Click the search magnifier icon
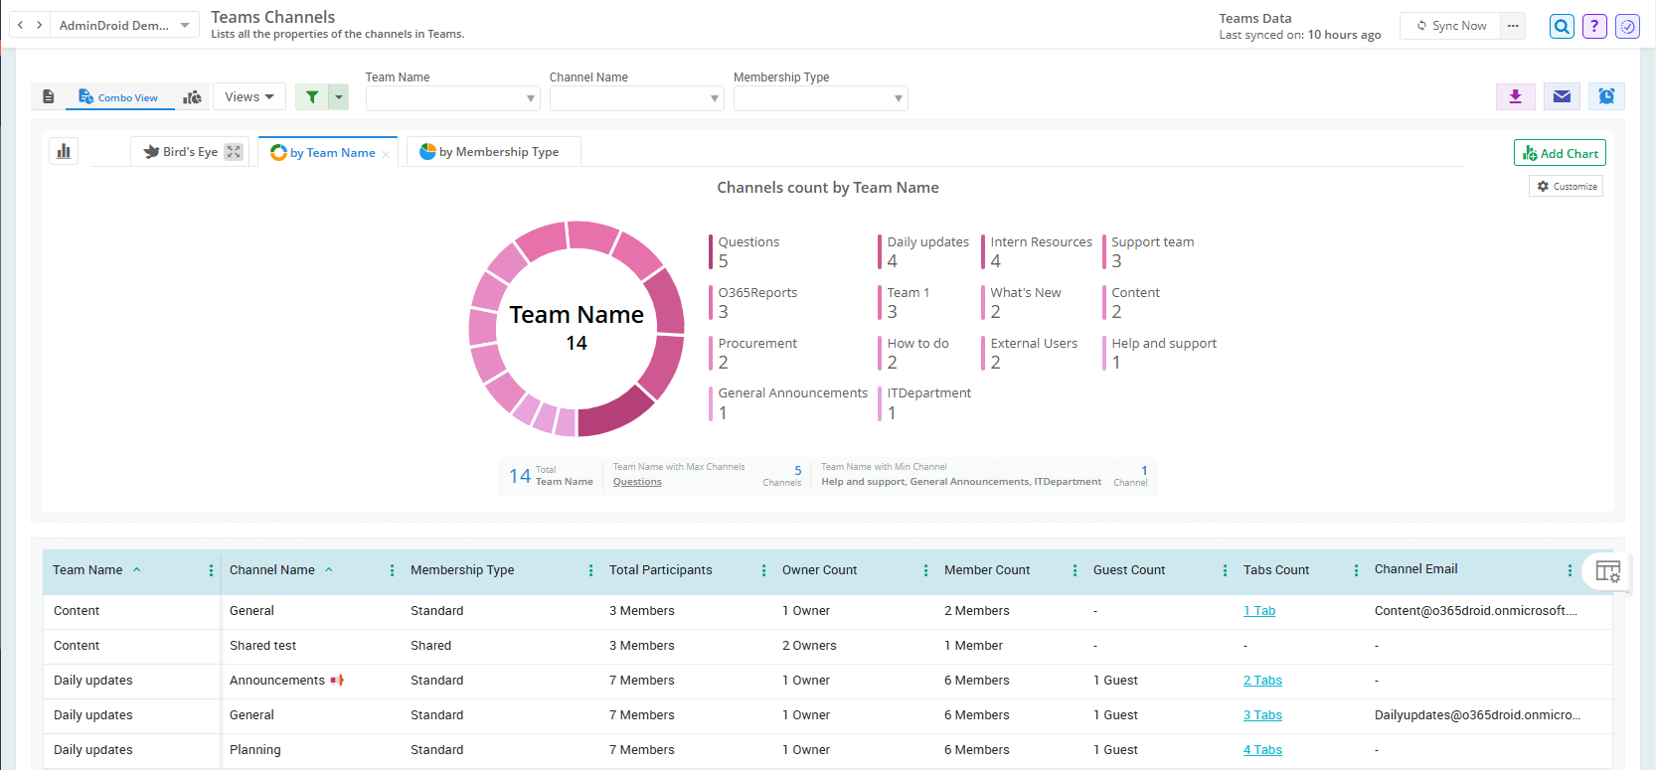1656x770 pixels. (1562, 27)
